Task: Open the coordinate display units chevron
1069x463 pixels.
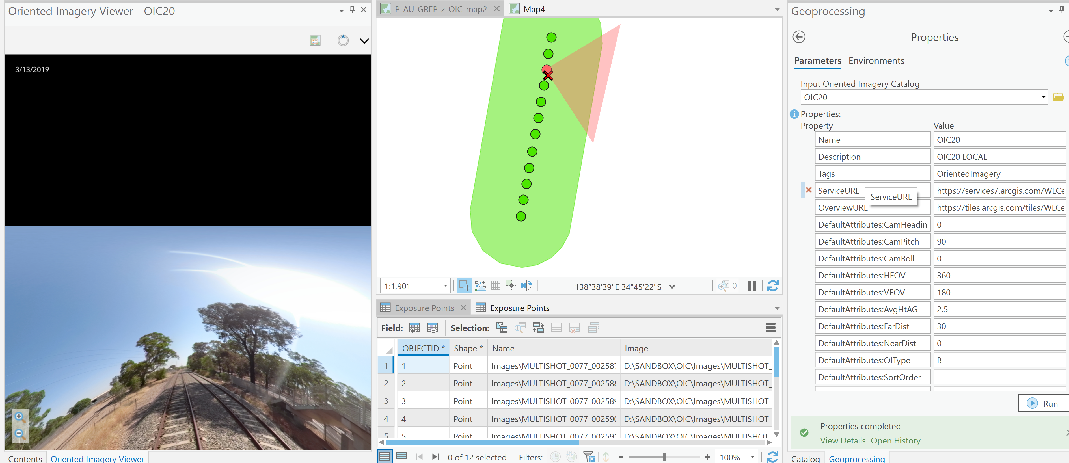Action: coord(672,287)
